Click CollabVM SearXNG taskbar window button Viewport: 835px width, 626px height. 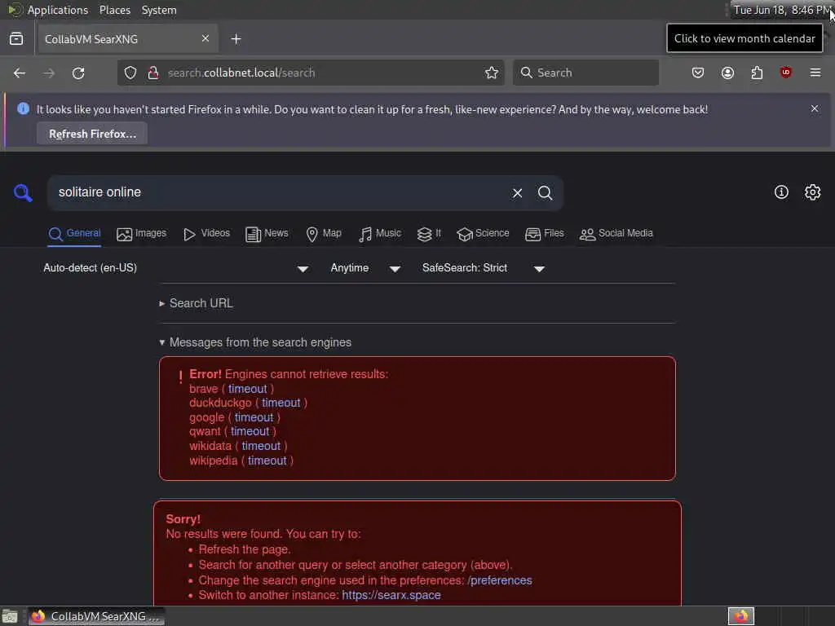click(96, 616)
